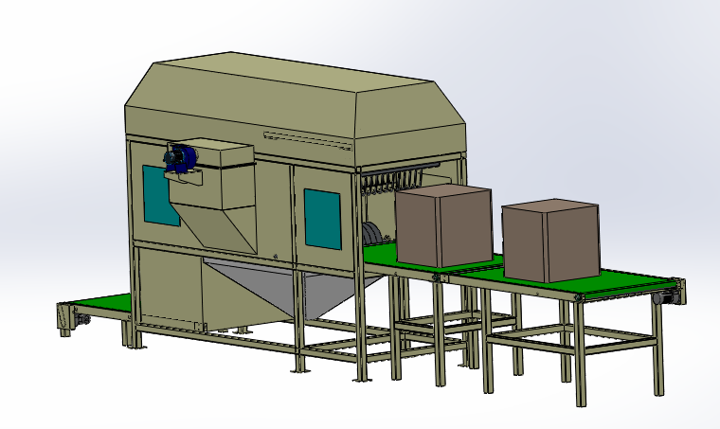Click the green inlet conveyor belt at left
Image resolution: width=720 pixels, height=429 pixels.
click(x=98, y=305)
